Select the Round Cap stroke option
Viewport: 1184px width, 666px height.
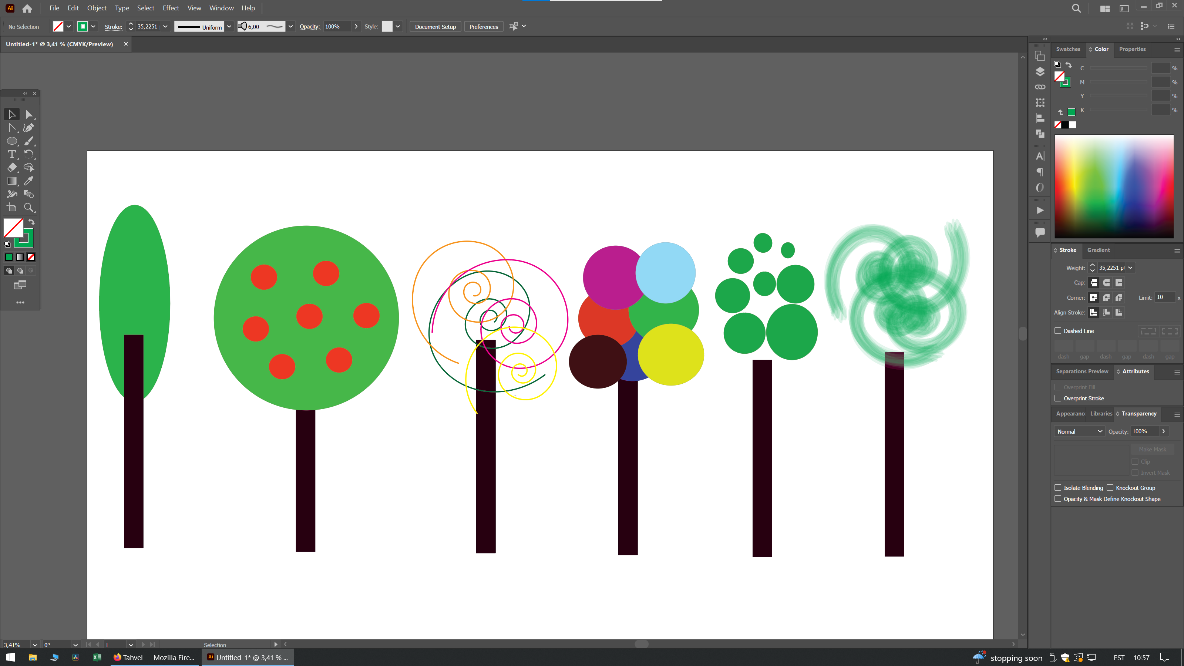1106,283
